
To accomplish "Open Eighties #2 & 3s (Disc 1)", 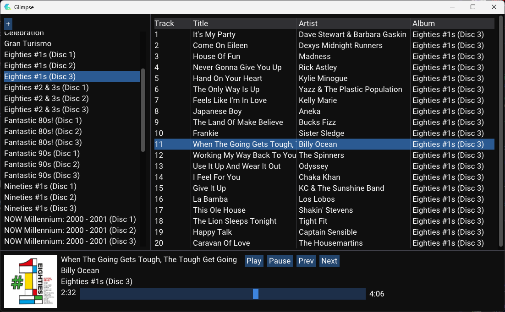I will click(x=46, y=87).
